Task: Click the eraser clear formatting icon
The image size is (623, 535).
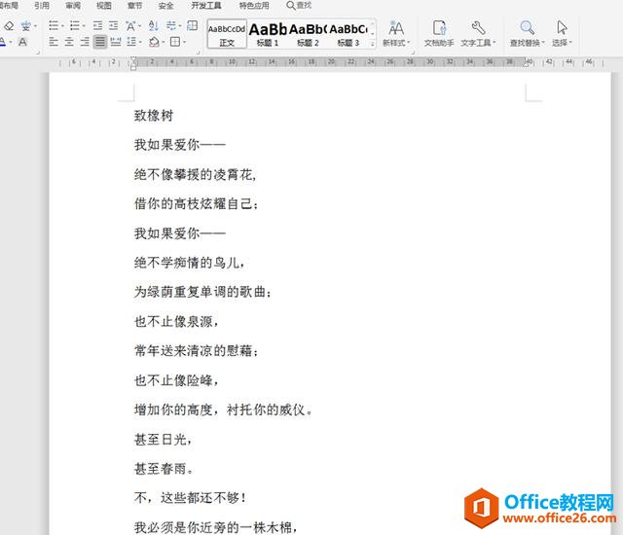Action: coord(9,26)
